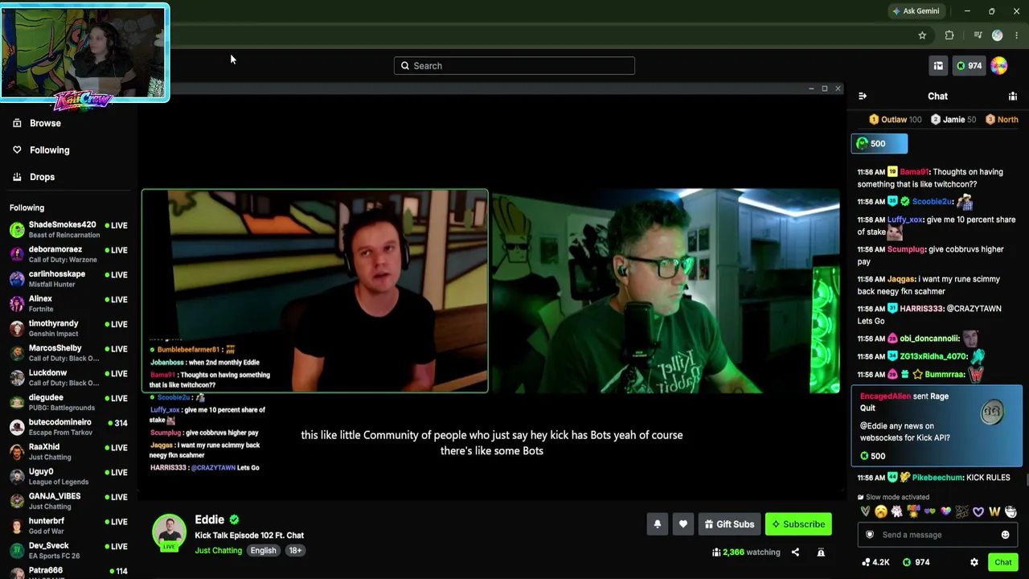Open ShadeSmokes420's live channel
Image resolution: width=1029 pixels, height=579 pixels.
point(68,230)
